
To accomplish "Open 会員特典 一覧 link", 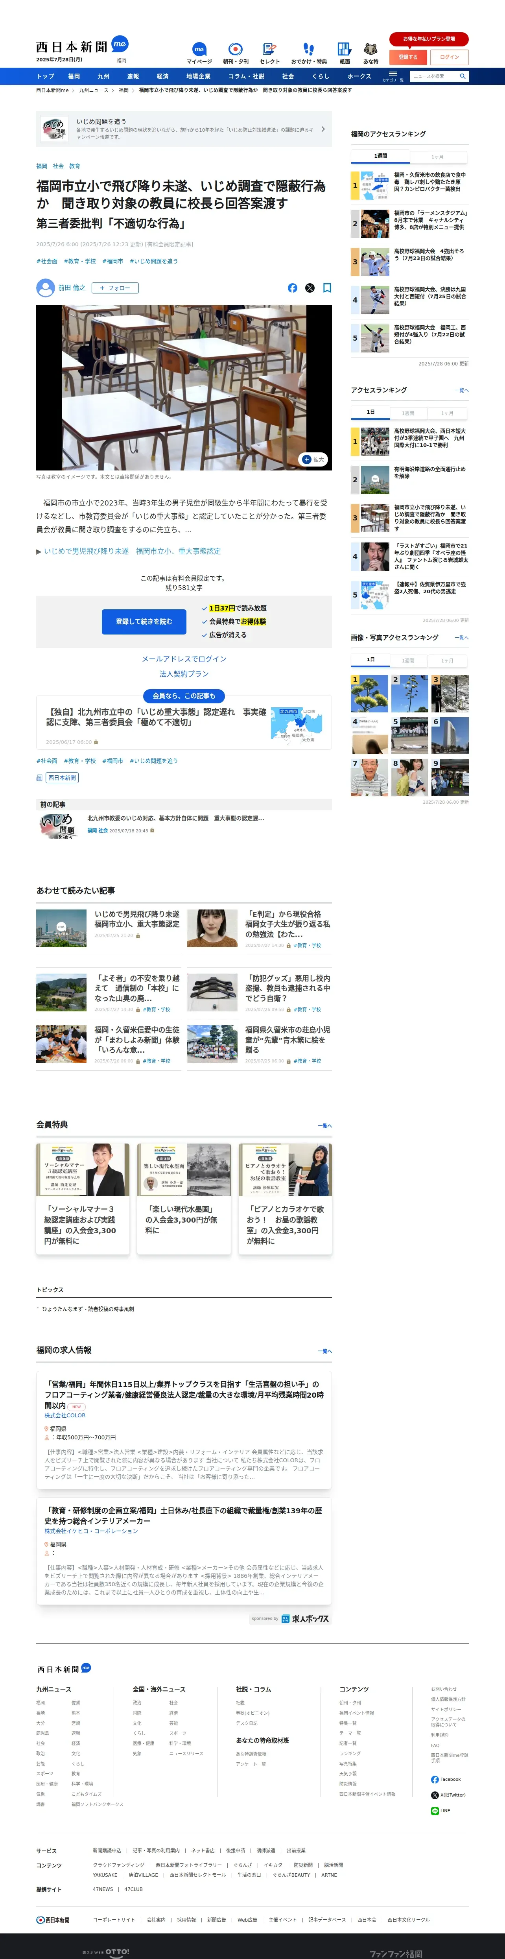I will [x=325, y=1125].
